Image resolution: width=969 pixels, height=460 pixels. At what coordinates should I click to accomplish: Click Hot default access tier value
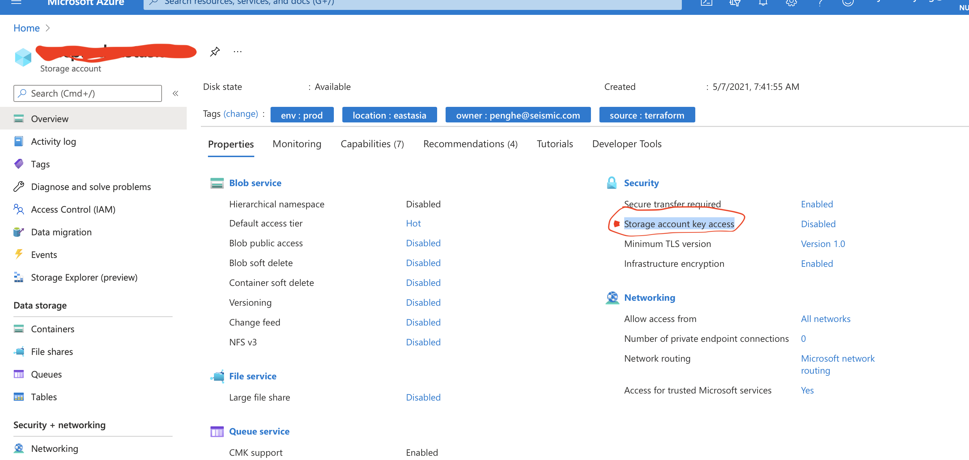(x=413, y=223)
